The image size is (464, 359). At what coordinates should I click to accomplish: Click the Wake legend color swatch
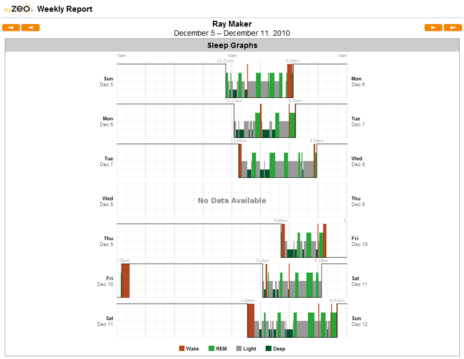pyautogui.click(x=182, y=348)
